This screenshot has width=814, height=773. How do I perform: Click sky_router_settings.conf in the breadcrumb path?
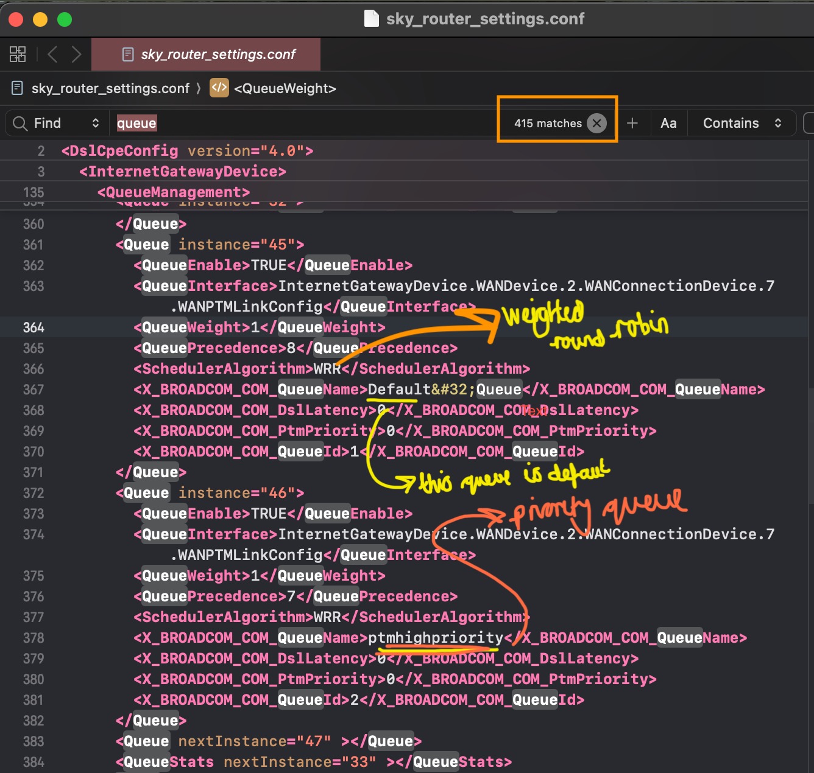[x=110, y=89]
